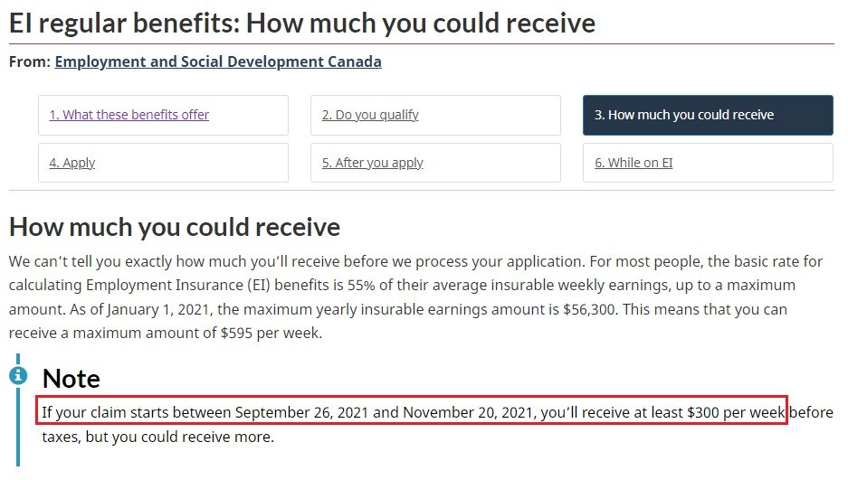Click the '55%' basic rate text
The image size is (848, 480).
click(x=361, y=285)
